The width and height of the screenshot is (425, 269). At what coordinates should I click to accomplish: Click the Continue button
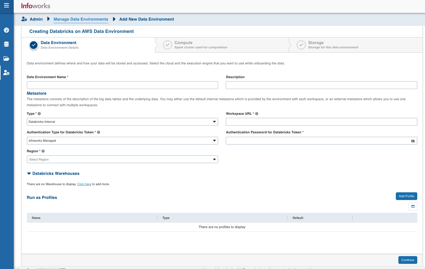(x=408, y=260)
